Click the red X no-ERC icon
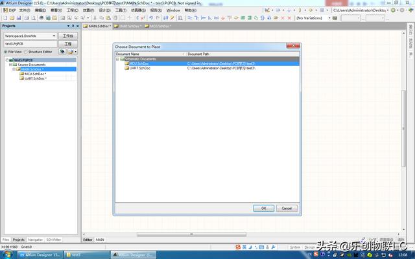The width and height of the screenshot is (415, 259). 283,18
